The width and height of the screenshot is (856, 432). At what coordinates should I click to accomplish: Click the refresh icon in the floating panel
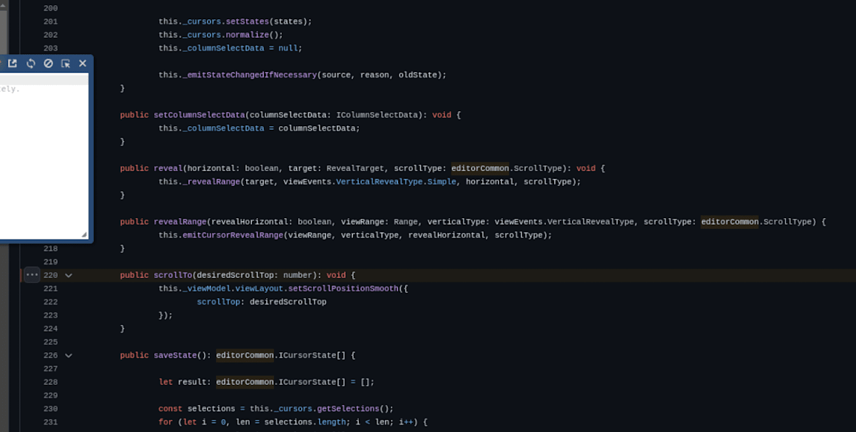click(31, 63)
